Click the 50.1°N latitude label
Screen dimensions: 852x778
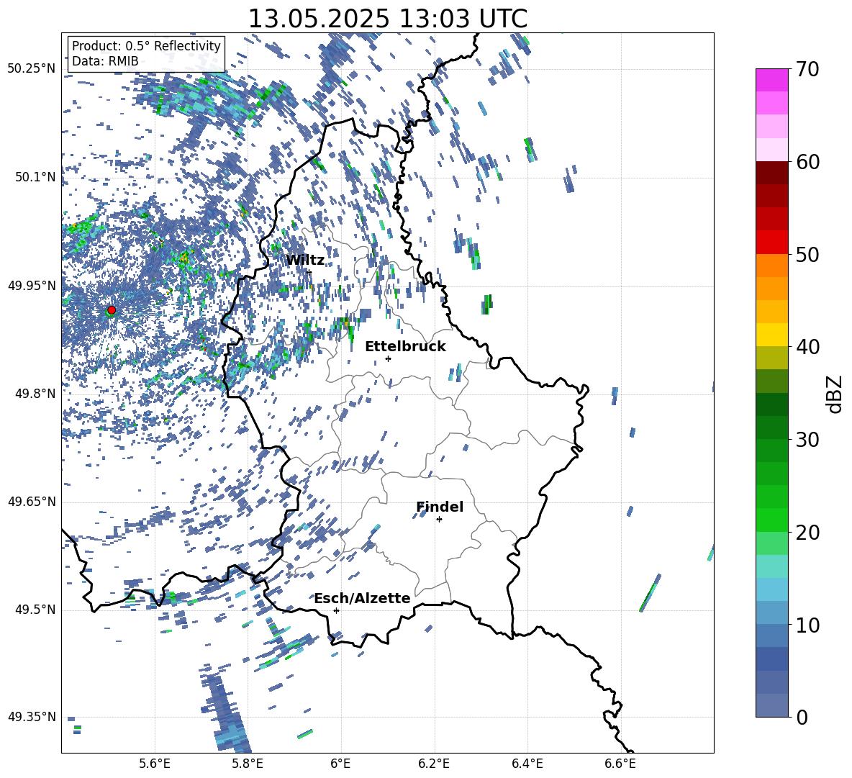[x=35, y=178]
